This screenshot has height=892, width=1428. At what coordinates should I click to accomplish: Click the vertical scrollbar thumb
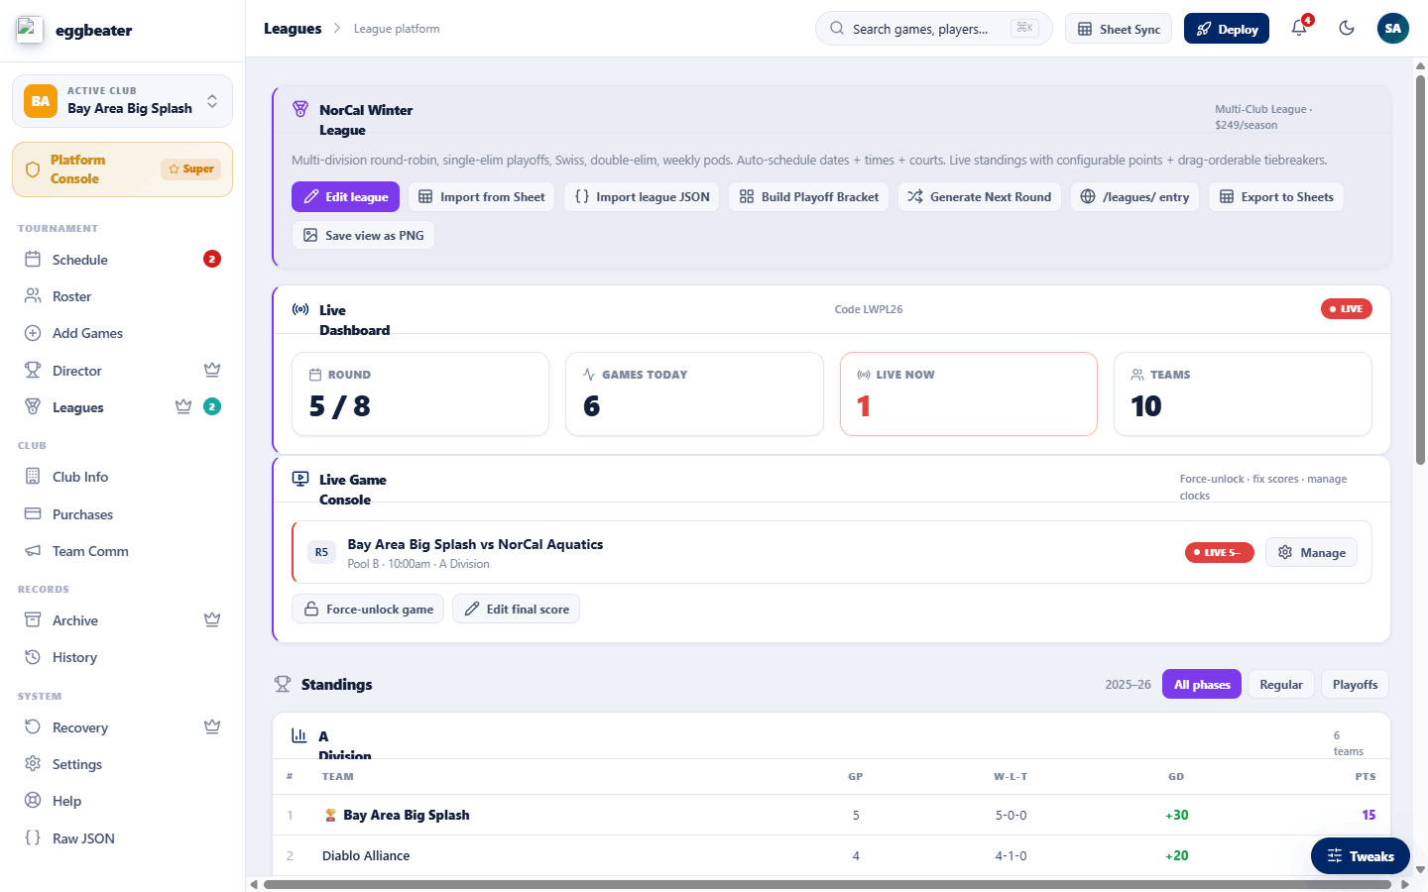tap(1420, 268)
